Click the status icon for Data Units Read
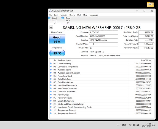This screenshot has width=158, height=129. coord(51,79)
